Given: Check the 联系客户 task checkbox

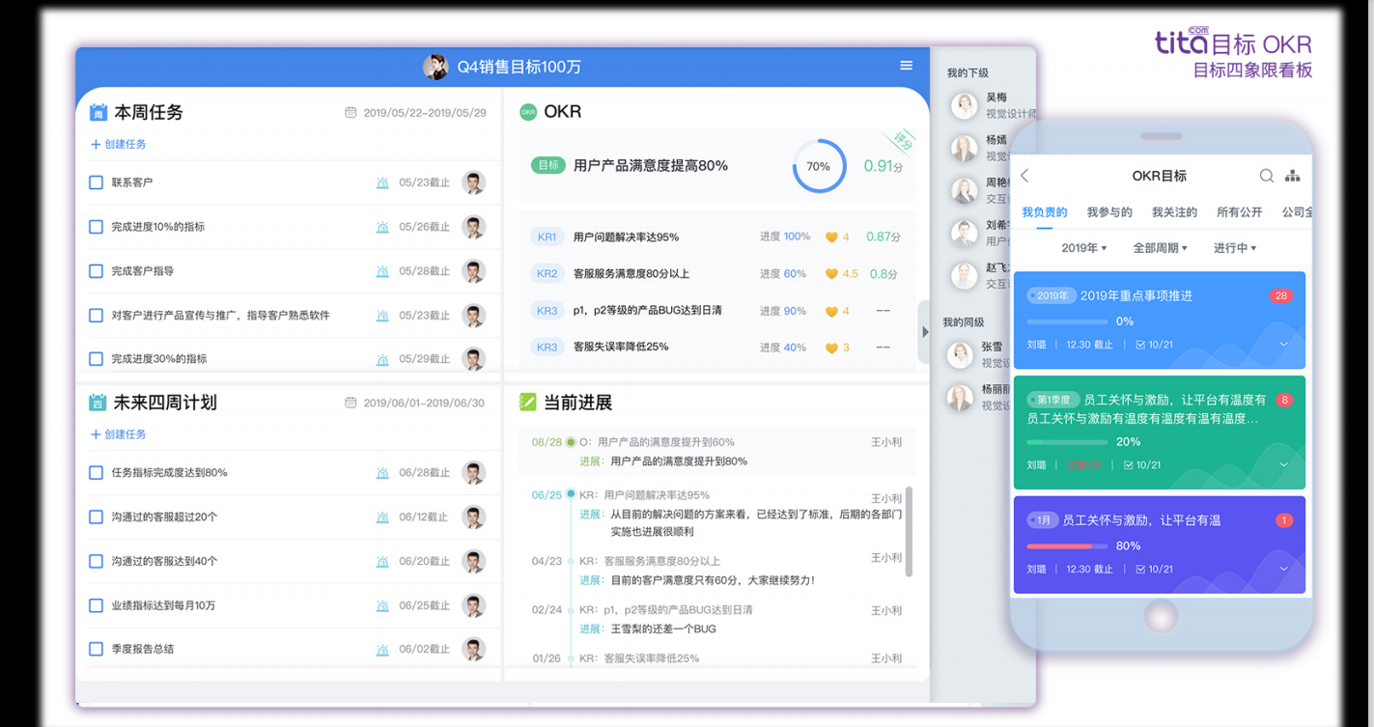Looking at the screenshot, I should [96, 182].
